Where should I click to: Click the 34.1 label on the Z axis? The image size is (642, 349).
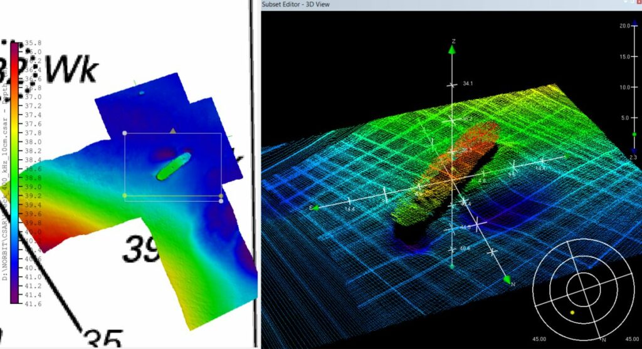[468, 83]
